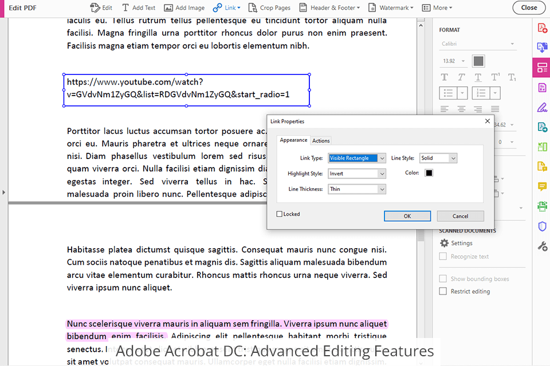Align text left in the Format panel

(445, 109)
